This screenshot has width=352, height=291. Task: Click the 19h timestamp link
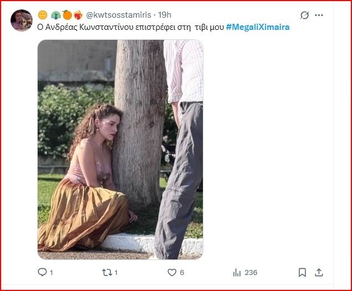(x=165, y=15)
